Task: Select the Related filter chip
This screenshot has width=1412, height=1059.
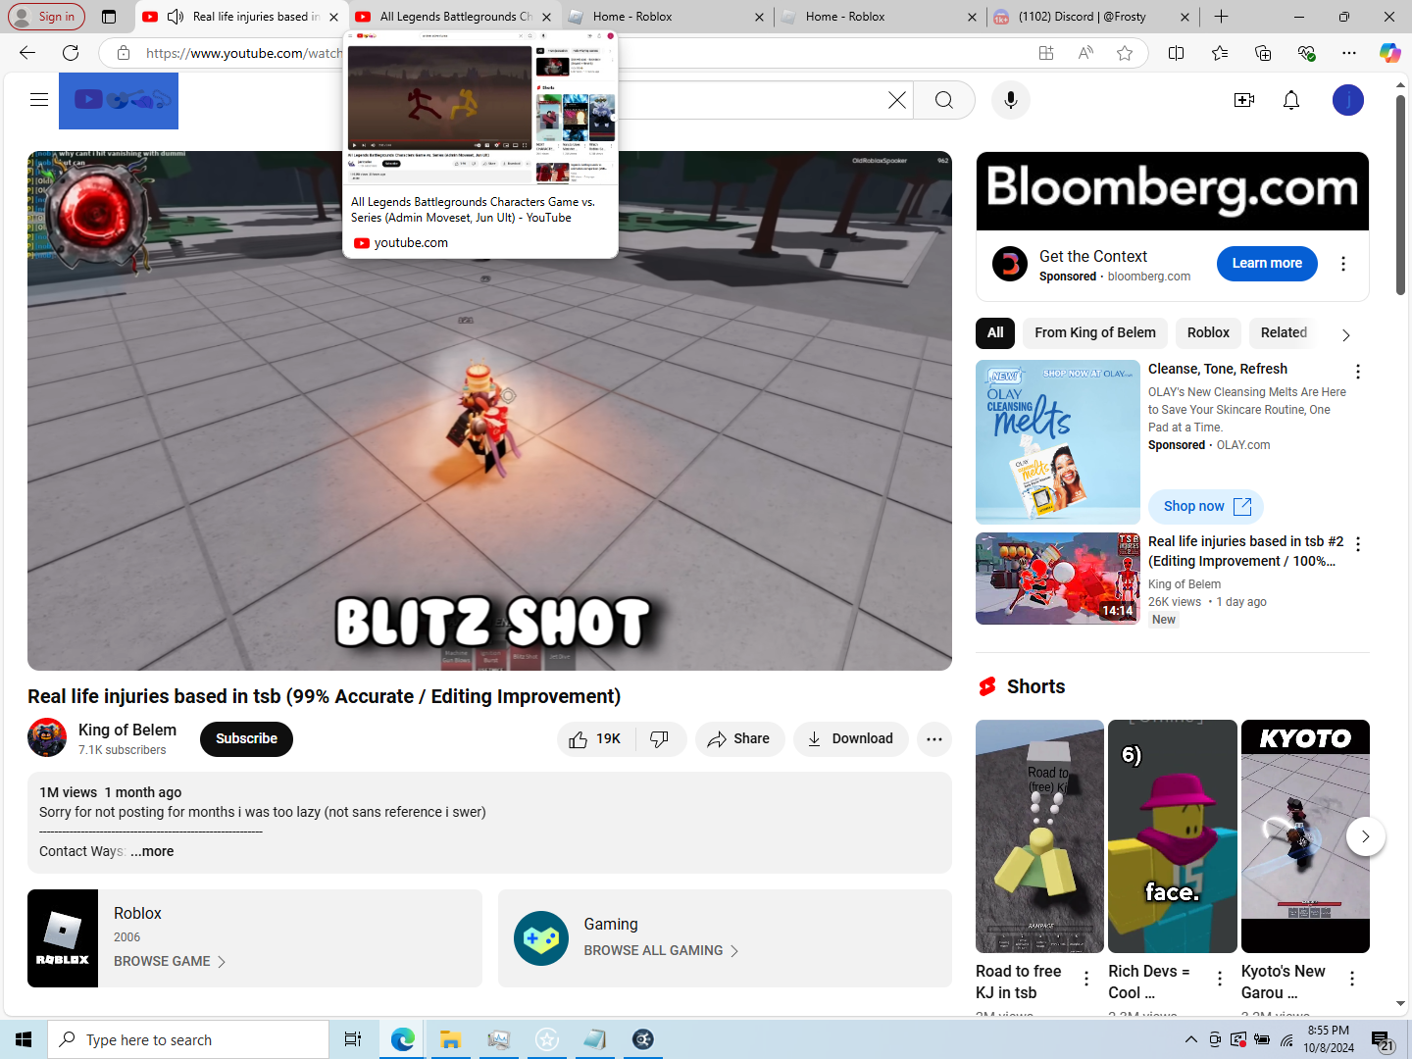Action: tap(1284, 333)
